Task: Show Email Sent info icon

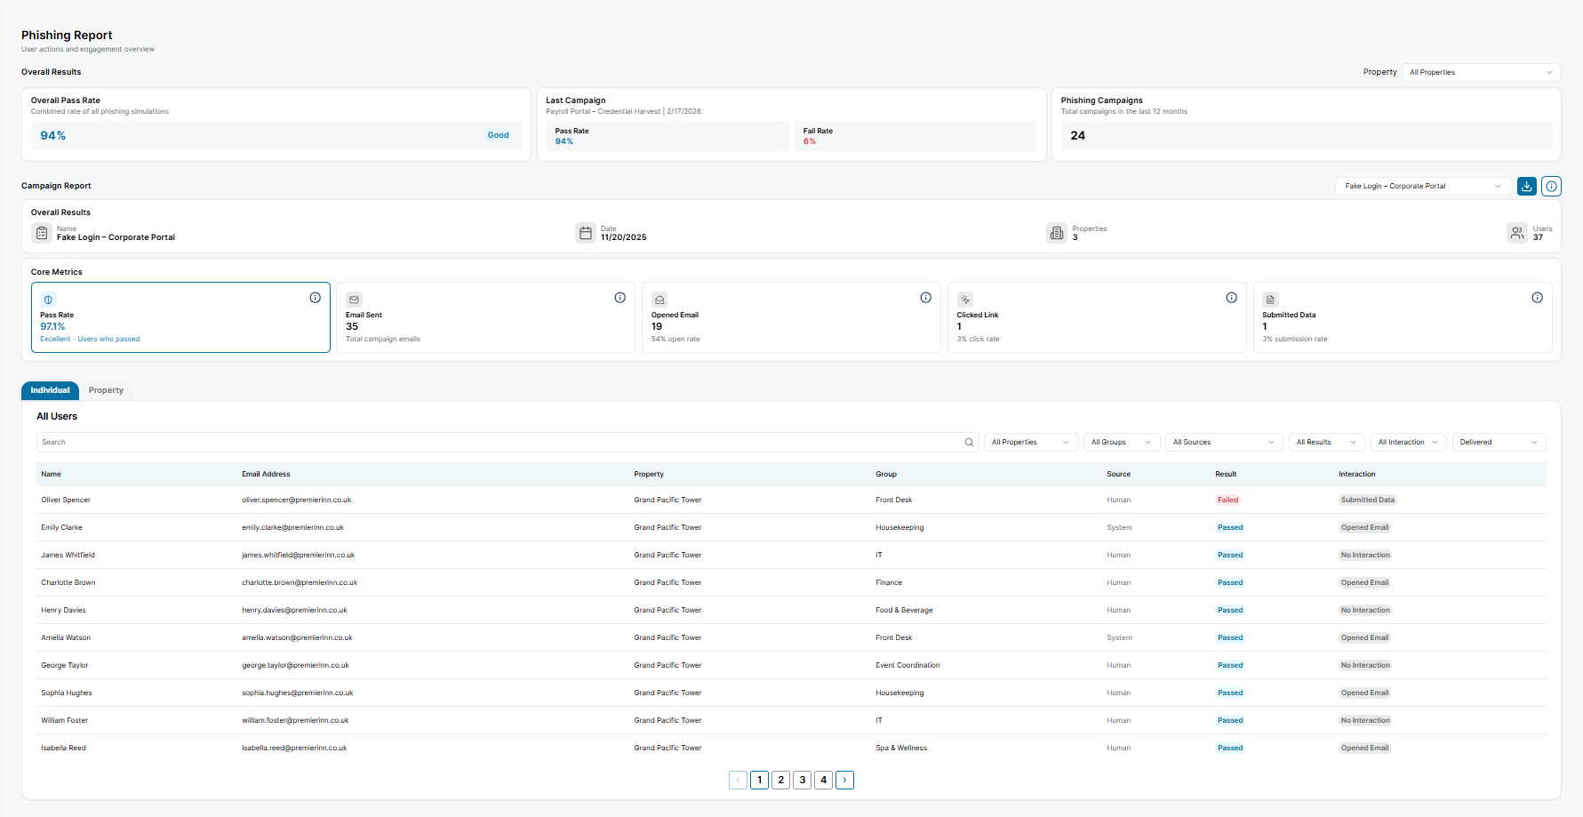Action: [x=620, y=298]
